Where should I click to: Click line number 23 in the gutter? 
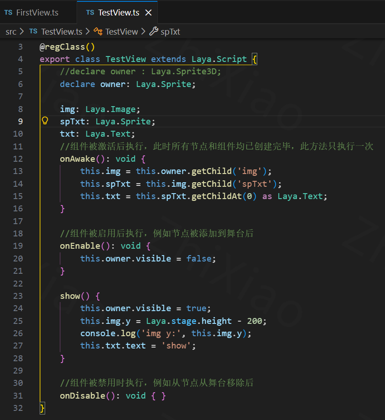[18, 296]
